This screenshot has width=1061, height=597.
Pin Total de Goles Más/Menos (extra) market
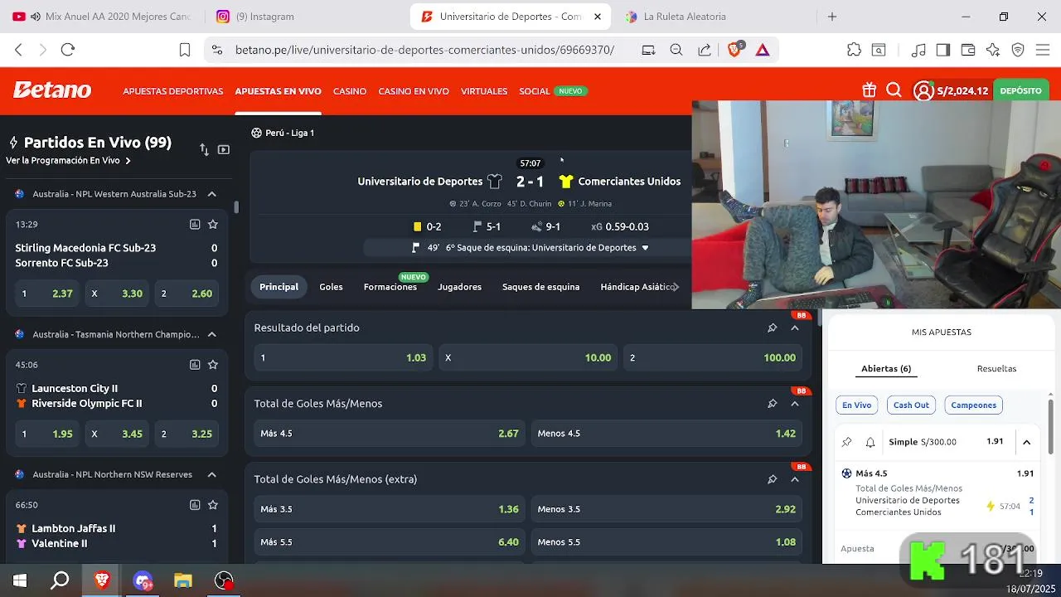[x=772, y=479]
